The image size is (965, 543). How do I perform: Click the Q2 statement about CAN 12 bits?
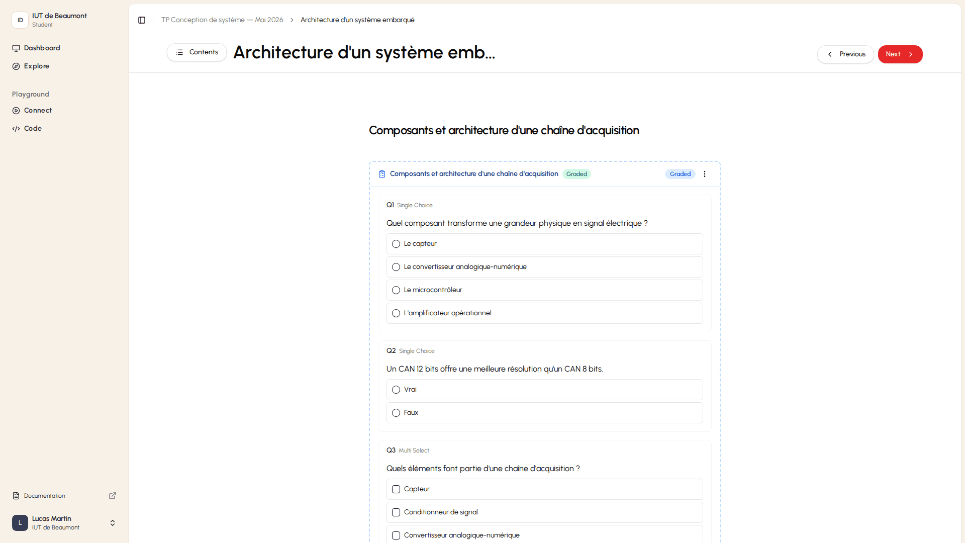[495, 369]
